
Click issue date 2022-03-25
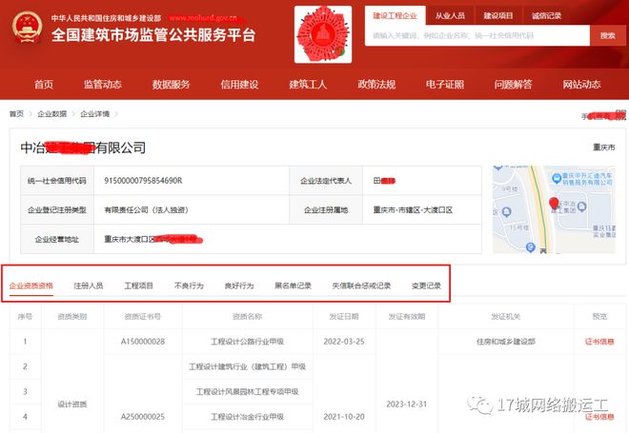(x=344, y=342)
